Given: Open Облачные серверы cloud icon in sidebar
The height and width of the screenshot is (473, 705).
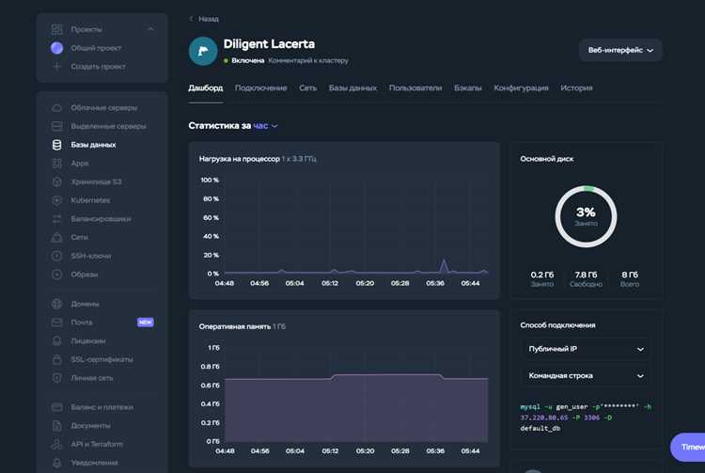Looking at the screenshot, I should 56,108.
